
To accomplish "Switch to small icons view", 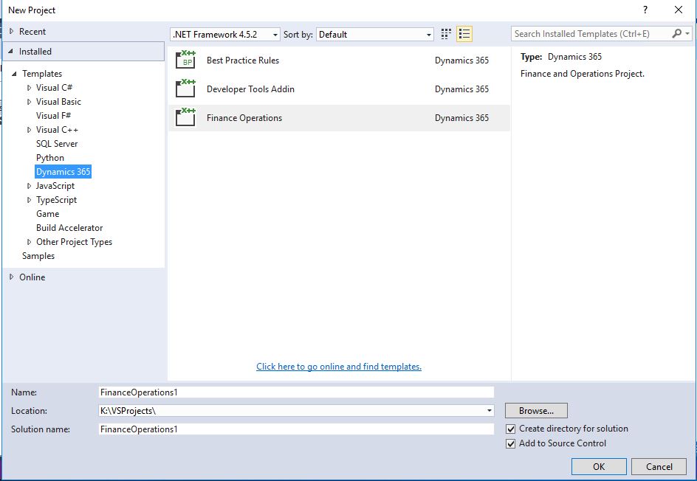I will click(x=446, y=34).
